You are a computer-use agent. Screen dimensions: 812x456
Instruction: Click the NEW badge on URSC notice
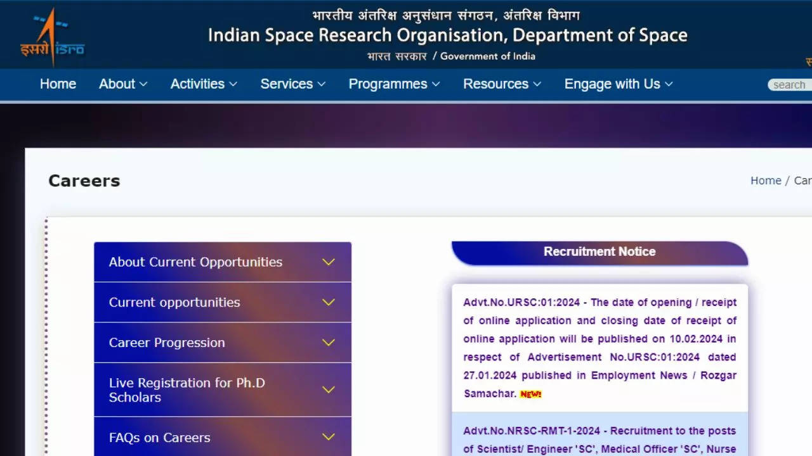click(531, 394)
